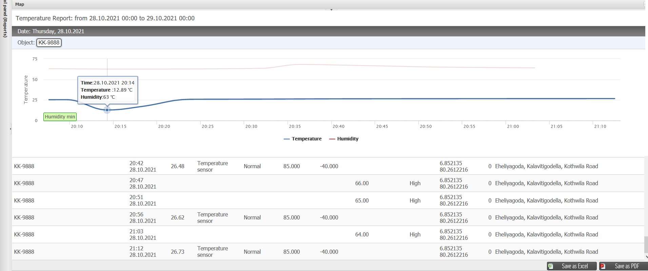The height and width of the screenshot is (271, 648).
Task: Click the Excel spreadsheet export icon
Action: click(x=550, y=266)
